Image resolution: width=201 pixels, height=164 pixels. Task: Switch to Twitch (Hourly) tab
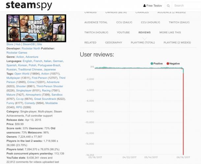tap(96, 32)
